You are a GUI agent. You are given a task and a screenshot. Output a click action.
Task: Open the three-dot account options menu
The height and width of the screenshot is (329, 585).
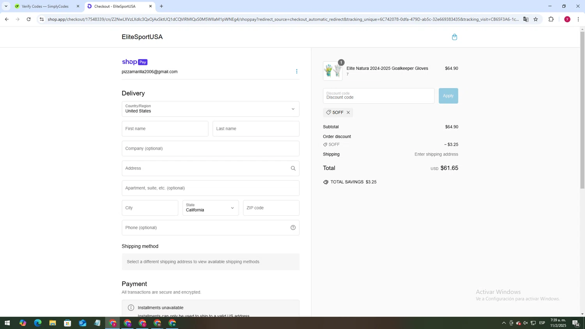click(x=296, y=71)
